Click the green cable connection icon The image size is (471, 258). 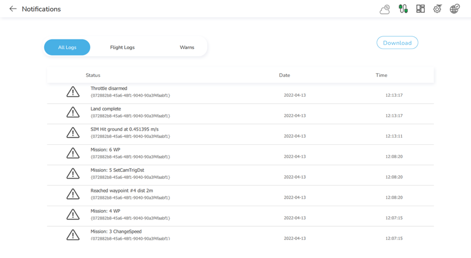(x=403, y=9)
